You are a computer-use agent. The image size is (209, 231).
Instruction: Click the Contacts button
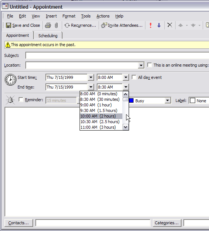pos(19,223)
